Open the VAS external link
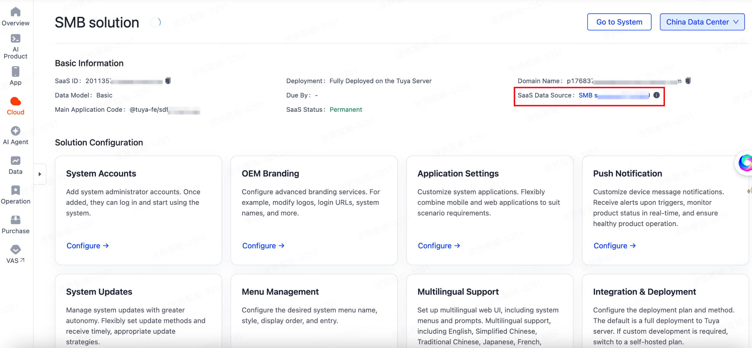752x348 pixels. click(x=15, y=250)
